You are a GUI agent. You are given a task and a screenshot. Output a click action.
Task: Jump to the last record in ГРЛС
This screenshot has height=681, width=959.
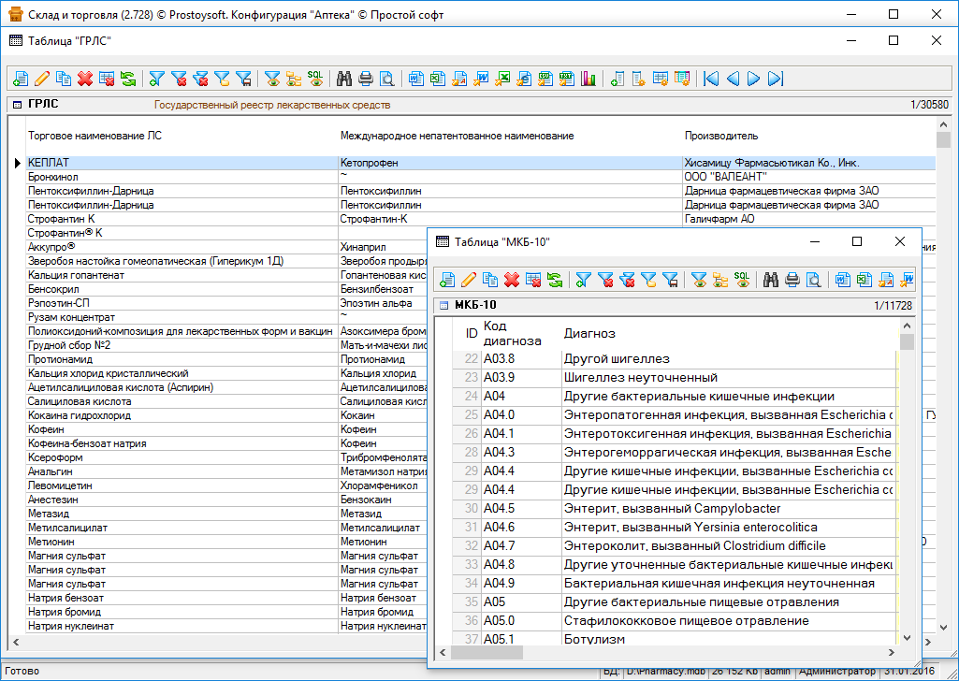pyautogui.click(x=776, y=79)
